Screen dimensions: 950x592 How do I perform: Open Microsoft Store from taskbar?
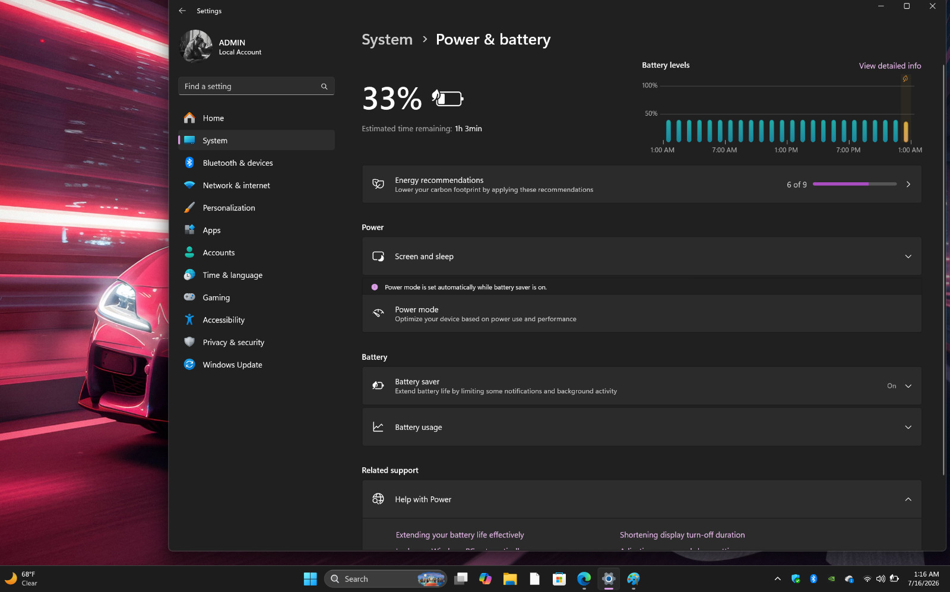tap(559, 579)
